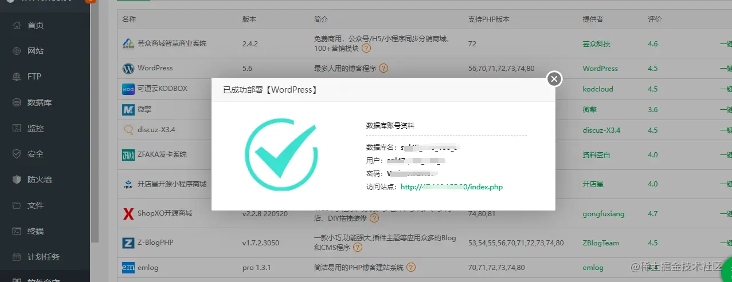Click the 开店星 app logo
This screenshot has width=732, height=282.
(x=128, y=184)
